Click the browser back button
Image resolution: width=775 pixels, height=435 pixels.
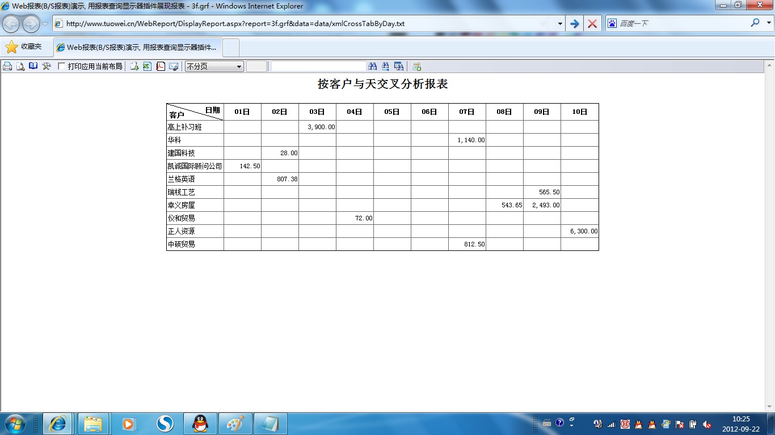pos(11,24)
